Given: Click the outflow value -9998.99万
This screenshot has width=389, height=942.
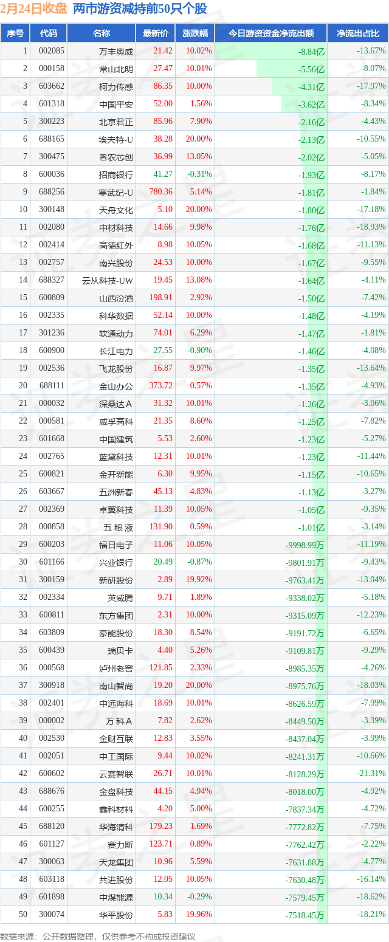Looking at the screenshot, I should [305, 545].
